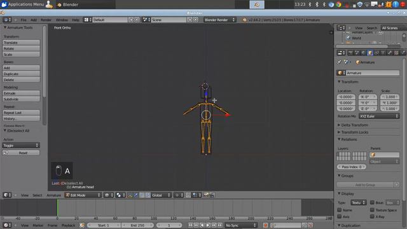This screenshot has height=229, width=407.
Task: Toggle the auto keyframe record button
Action: [x=265, y=225]
